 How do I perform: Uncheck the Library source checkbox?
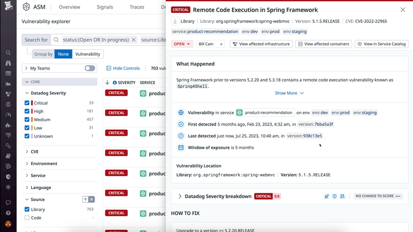[x=27, y=209]
